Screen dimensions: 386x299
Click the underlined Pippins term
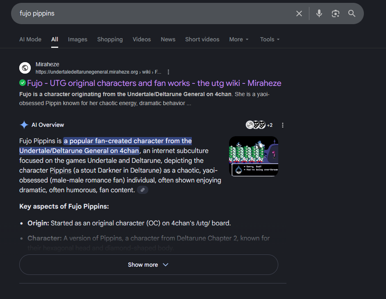tap(61, 170)
